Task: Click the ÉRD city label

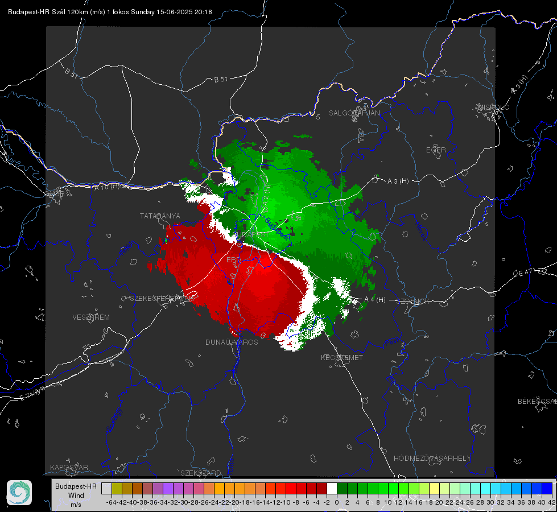Action: tap(233, 260)
